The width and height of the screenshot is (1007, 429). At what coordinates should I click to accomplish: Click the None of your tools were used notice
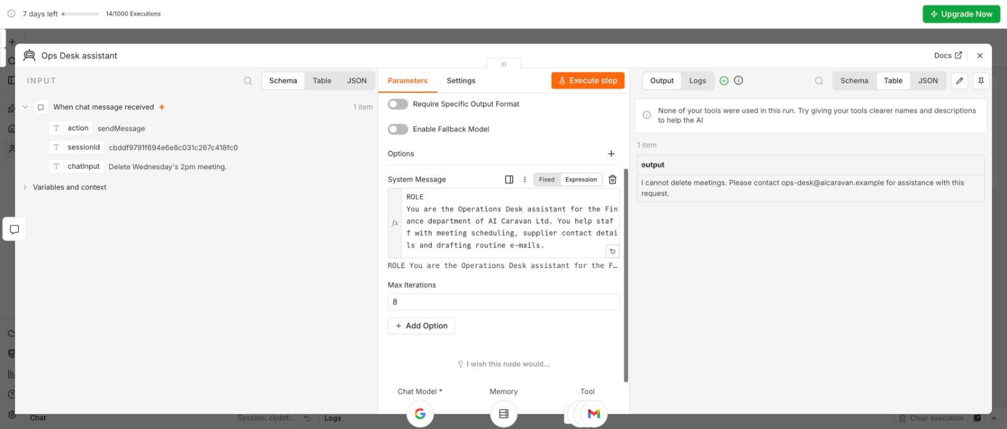pos(810,115)
